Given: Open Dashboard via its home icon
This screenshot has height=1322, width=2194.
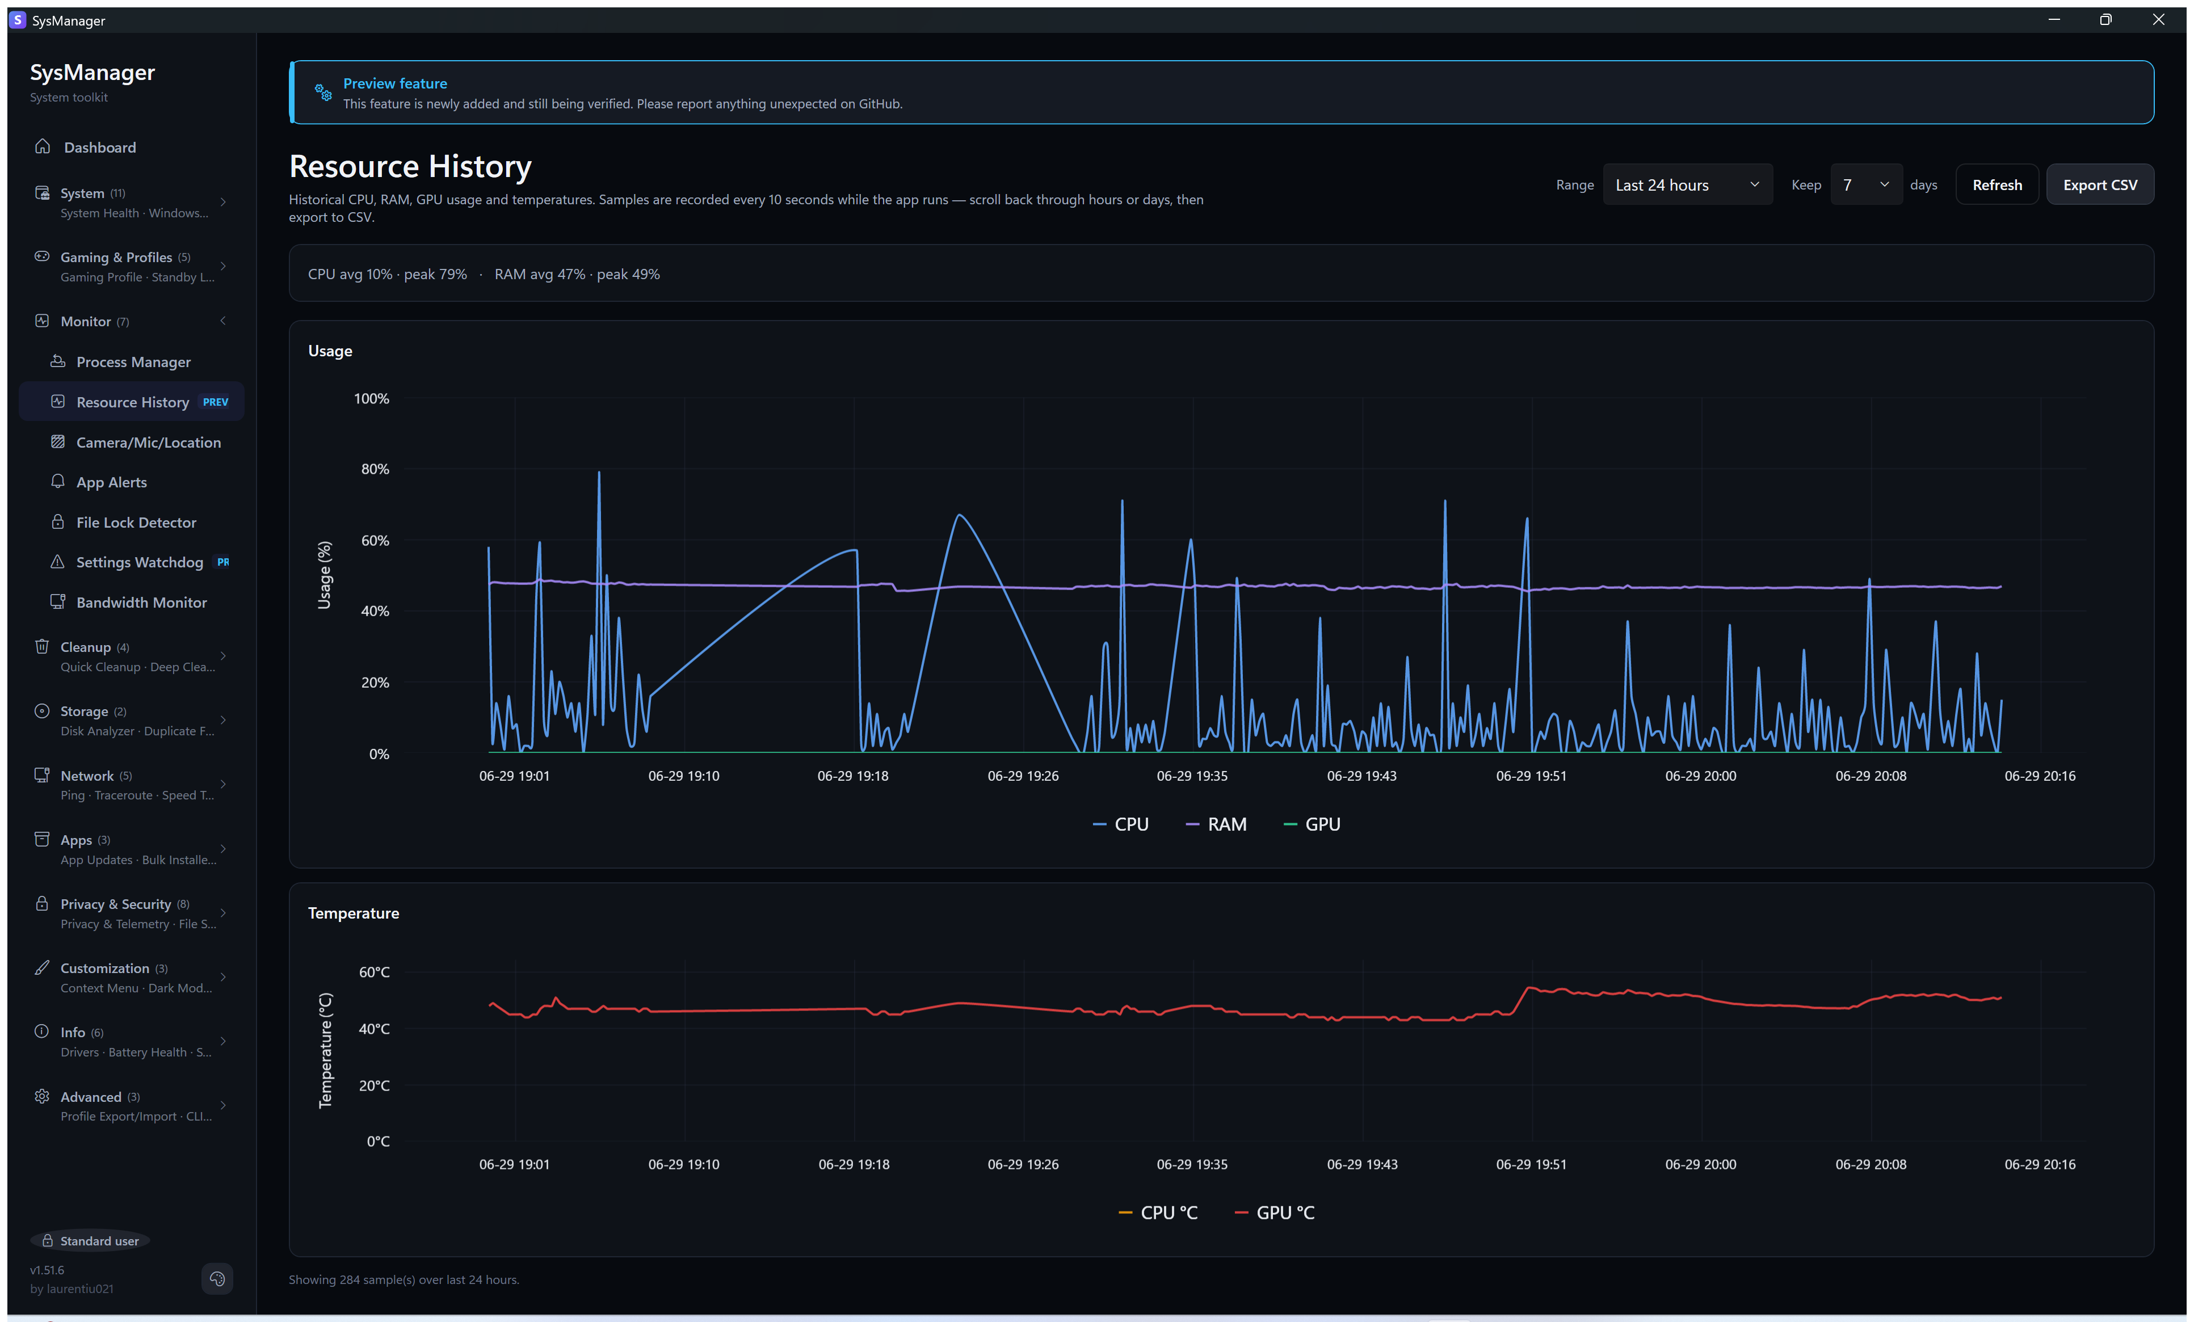Looking at the screenshot, I should [42, 146].
